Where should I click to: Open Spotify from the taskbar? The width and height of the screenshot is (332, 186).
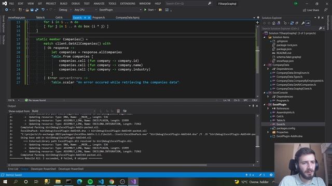click(x=90, y=181)
